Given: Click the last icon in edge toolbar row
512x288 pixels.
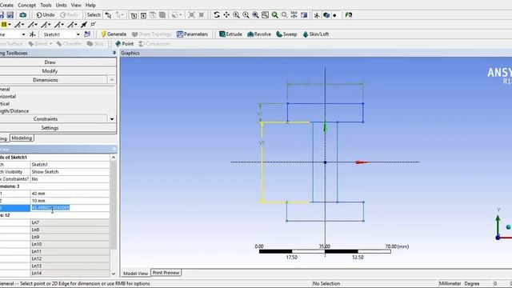Looking at the screenshot, I should click(x=93, y=25).
